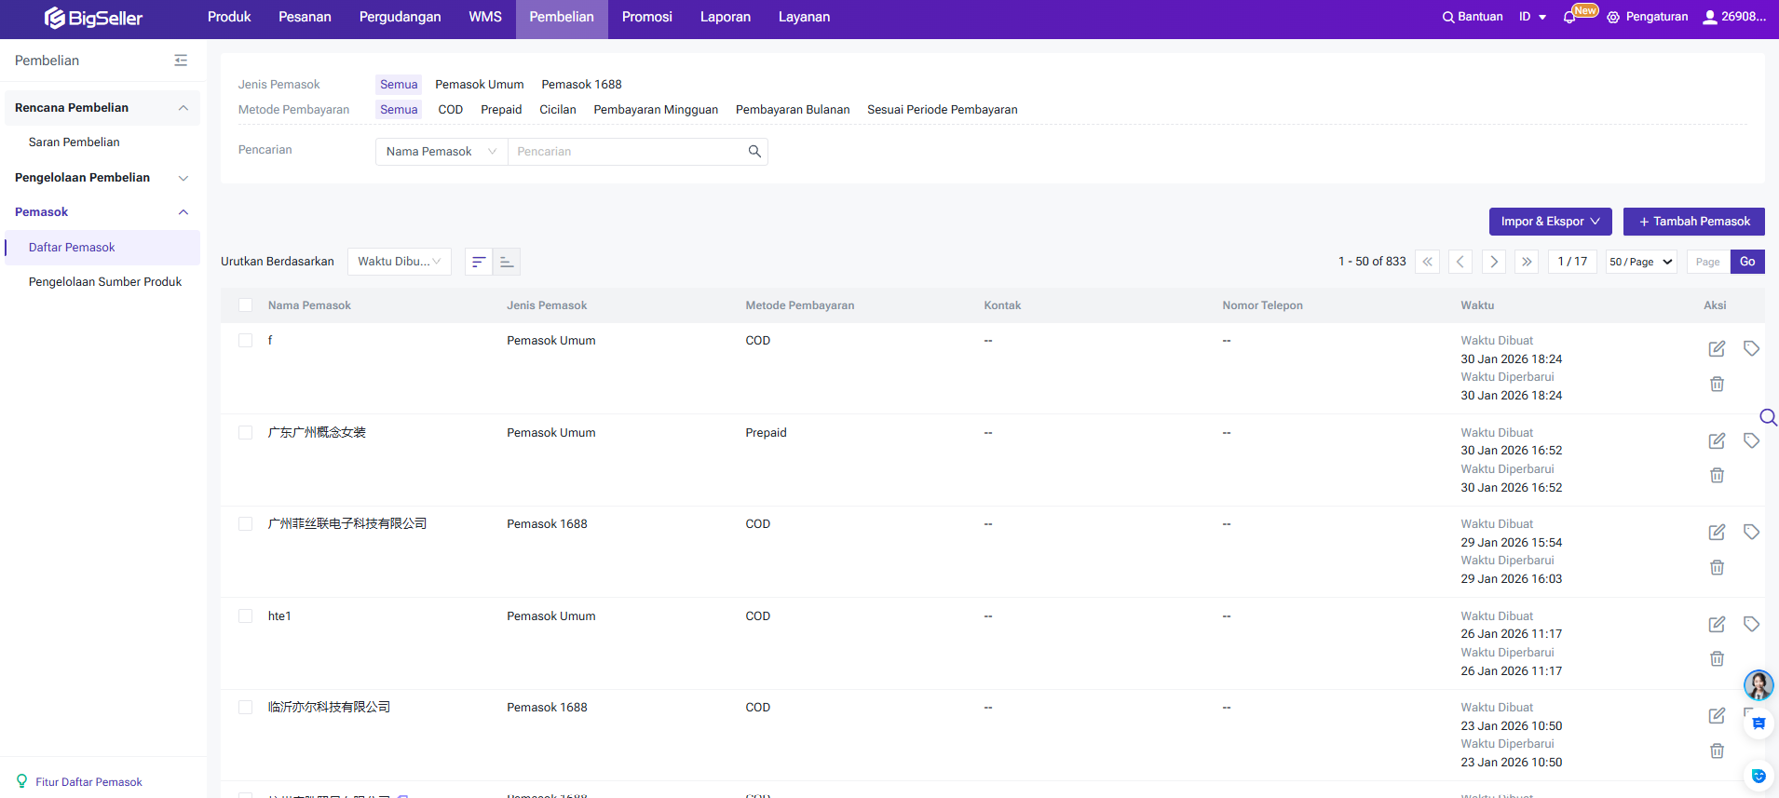Open the notification bell icon
The height and width of the screenshot is (798, 1779).
click(x=1569, y=17)
